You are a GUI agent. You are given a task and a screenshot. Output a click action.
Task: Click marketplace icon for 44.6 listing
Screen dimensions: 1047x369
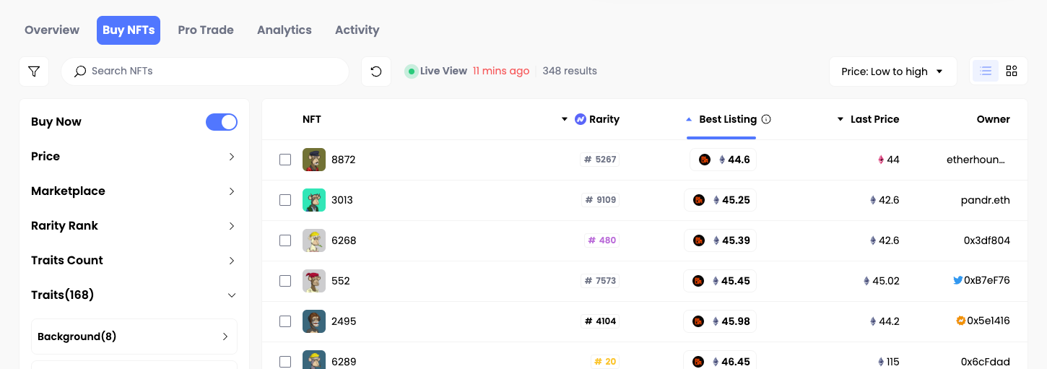point(704,160)
